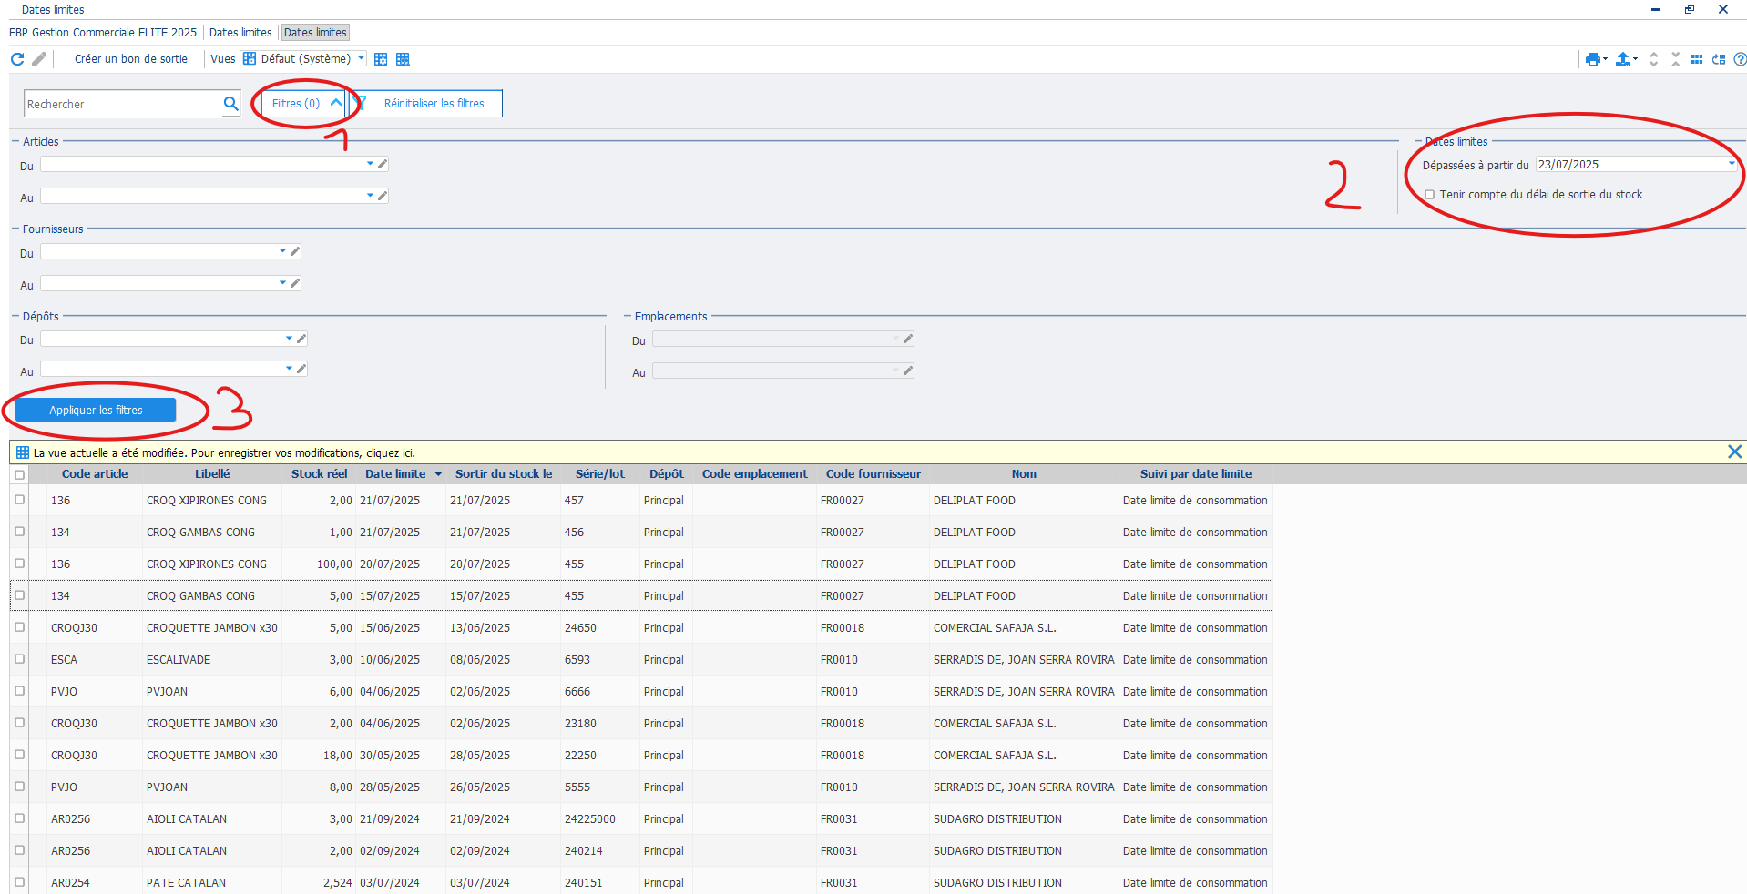Open the Articles Du dropdown
This screenshot has width=1747, height=894.
pyautogui.click(x=370, y=164)
